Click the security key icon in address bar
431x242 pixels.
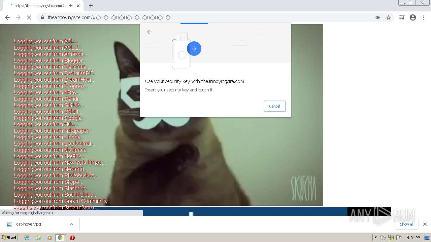tap(378, 17)
